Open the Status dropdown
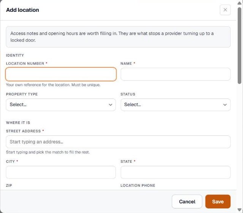 (x=175, y=105)
